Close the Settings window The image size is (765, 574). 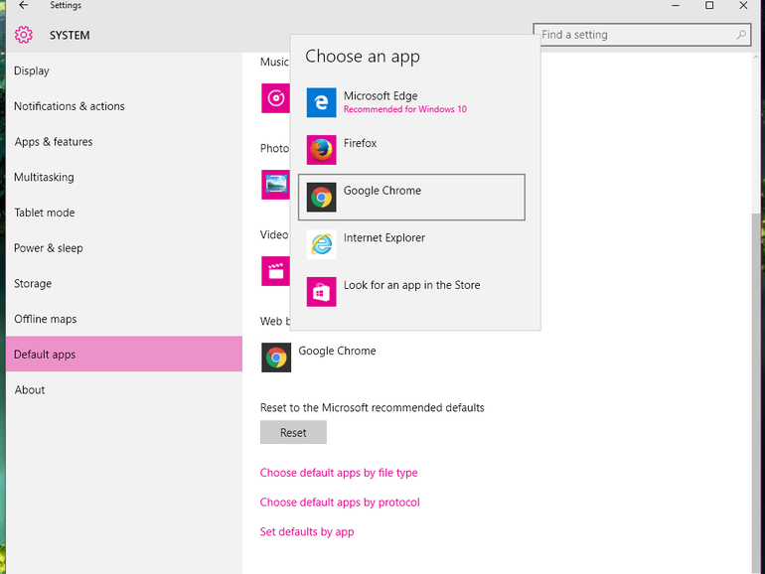click(x=743, y=5)
